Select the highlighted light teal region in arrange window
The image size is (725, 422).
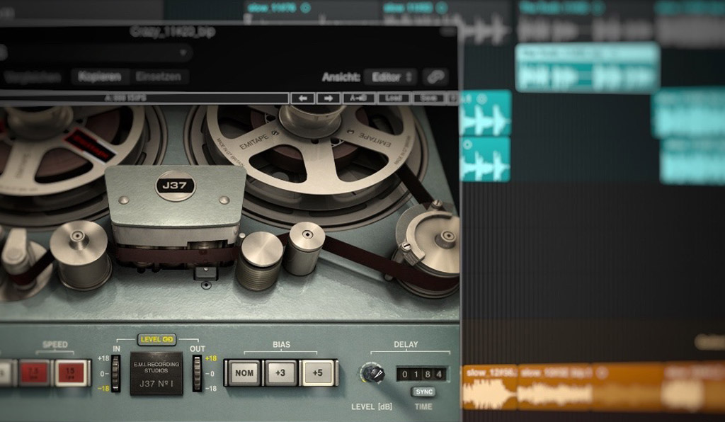coord(588,68)
